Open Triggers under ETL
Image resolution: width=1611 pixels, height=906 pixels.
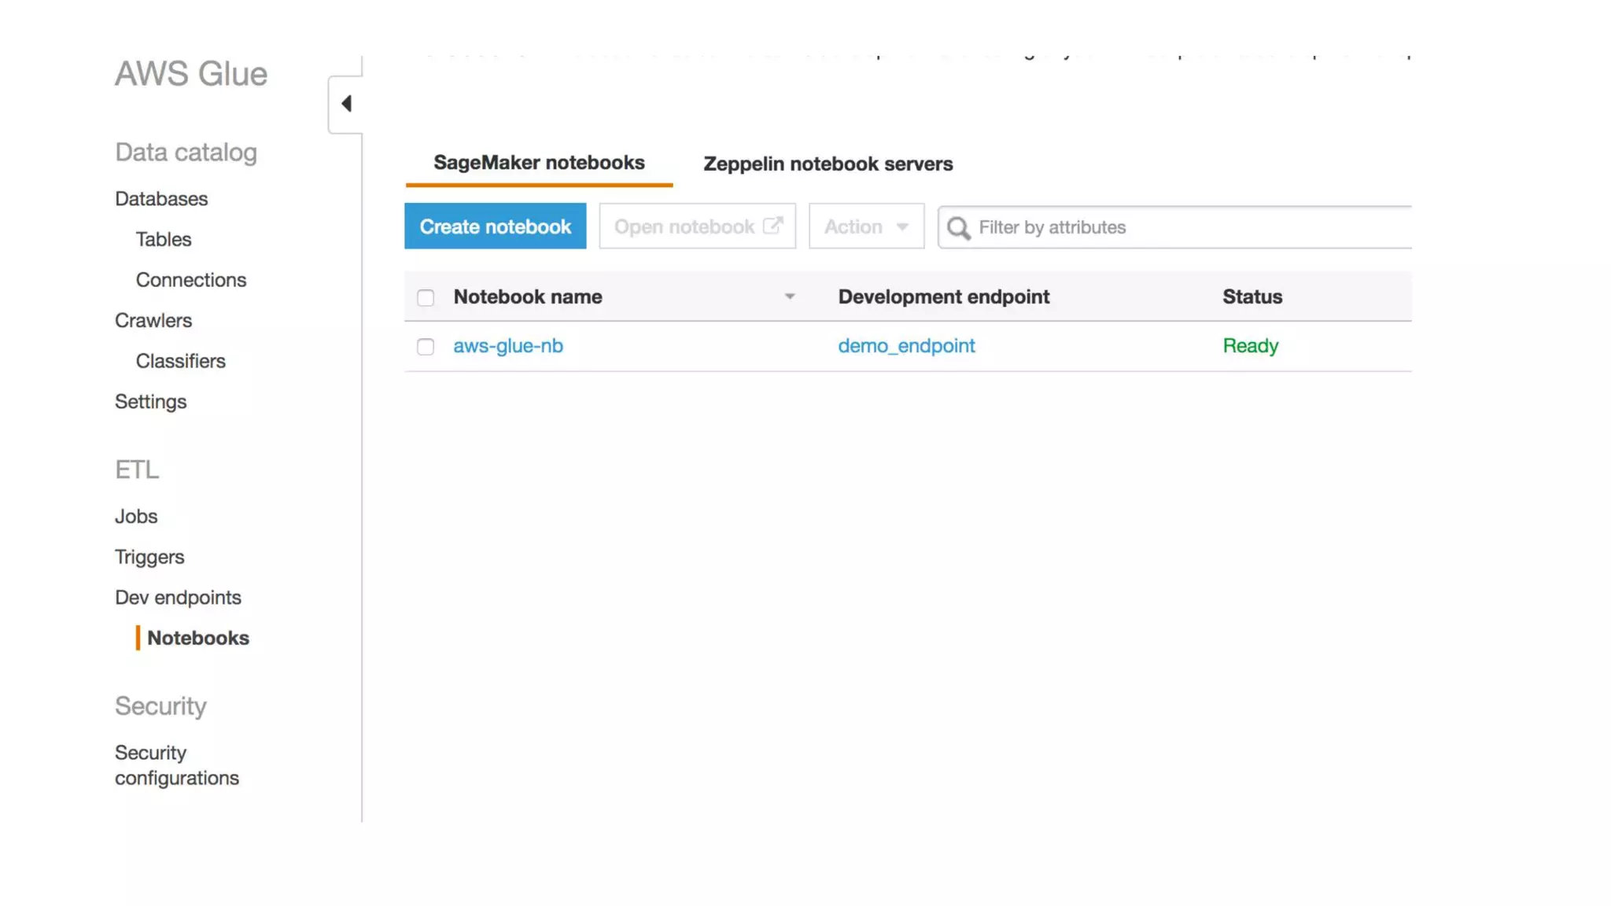point(149,557)
